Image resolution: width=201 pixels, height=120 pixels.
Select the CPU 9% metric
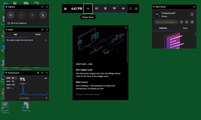pos(11,78)
